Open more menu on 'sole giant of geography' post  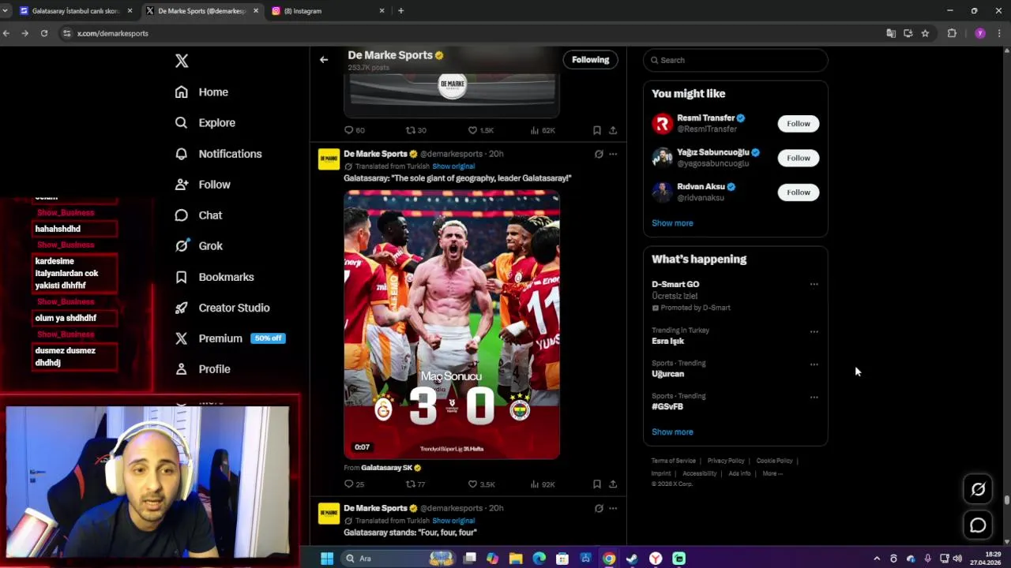click(x=613, y=155)
